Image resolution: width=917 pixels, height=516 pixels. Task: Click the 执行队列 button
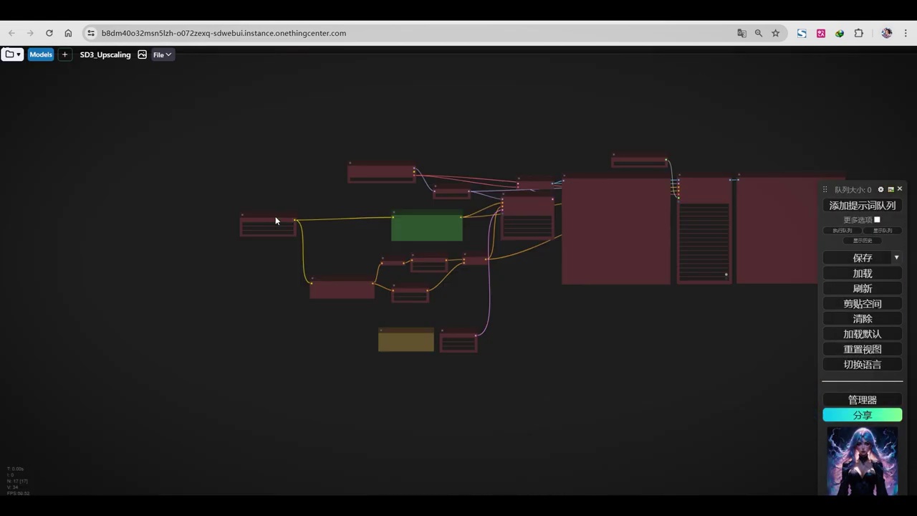[842, 231]
